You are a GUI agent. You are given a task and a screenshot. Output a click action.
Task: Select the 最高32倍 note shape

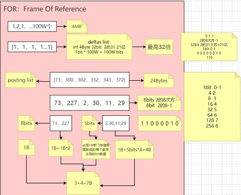(159, 47)
